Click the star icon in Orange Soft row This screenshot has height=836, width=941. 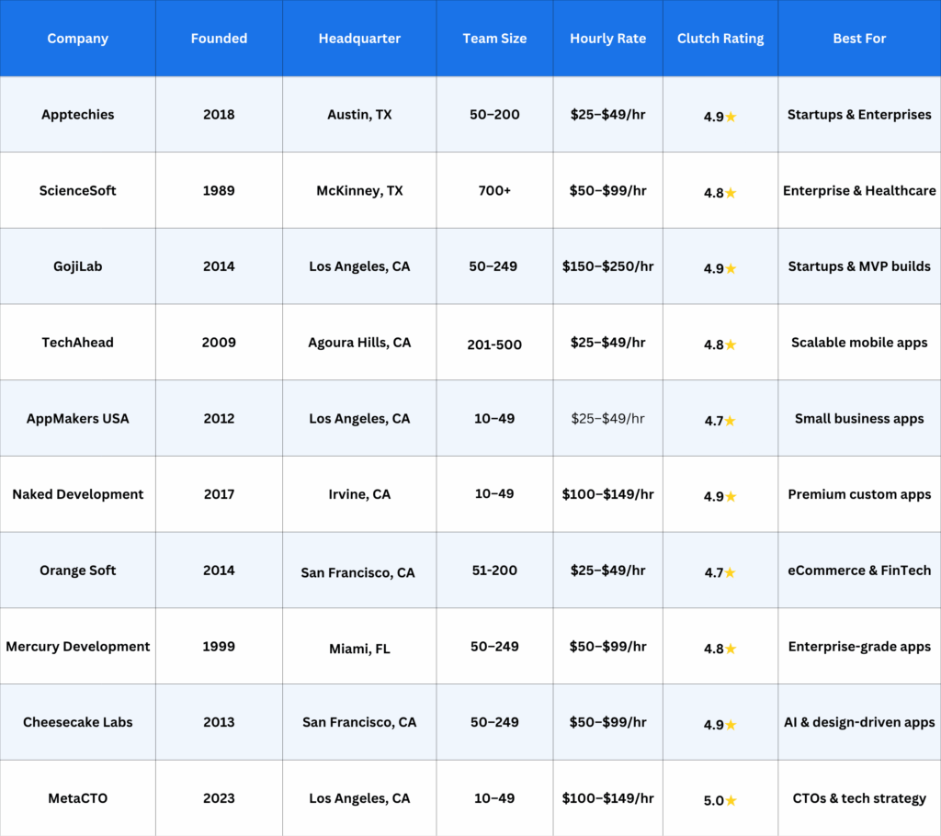pos(730,572)
